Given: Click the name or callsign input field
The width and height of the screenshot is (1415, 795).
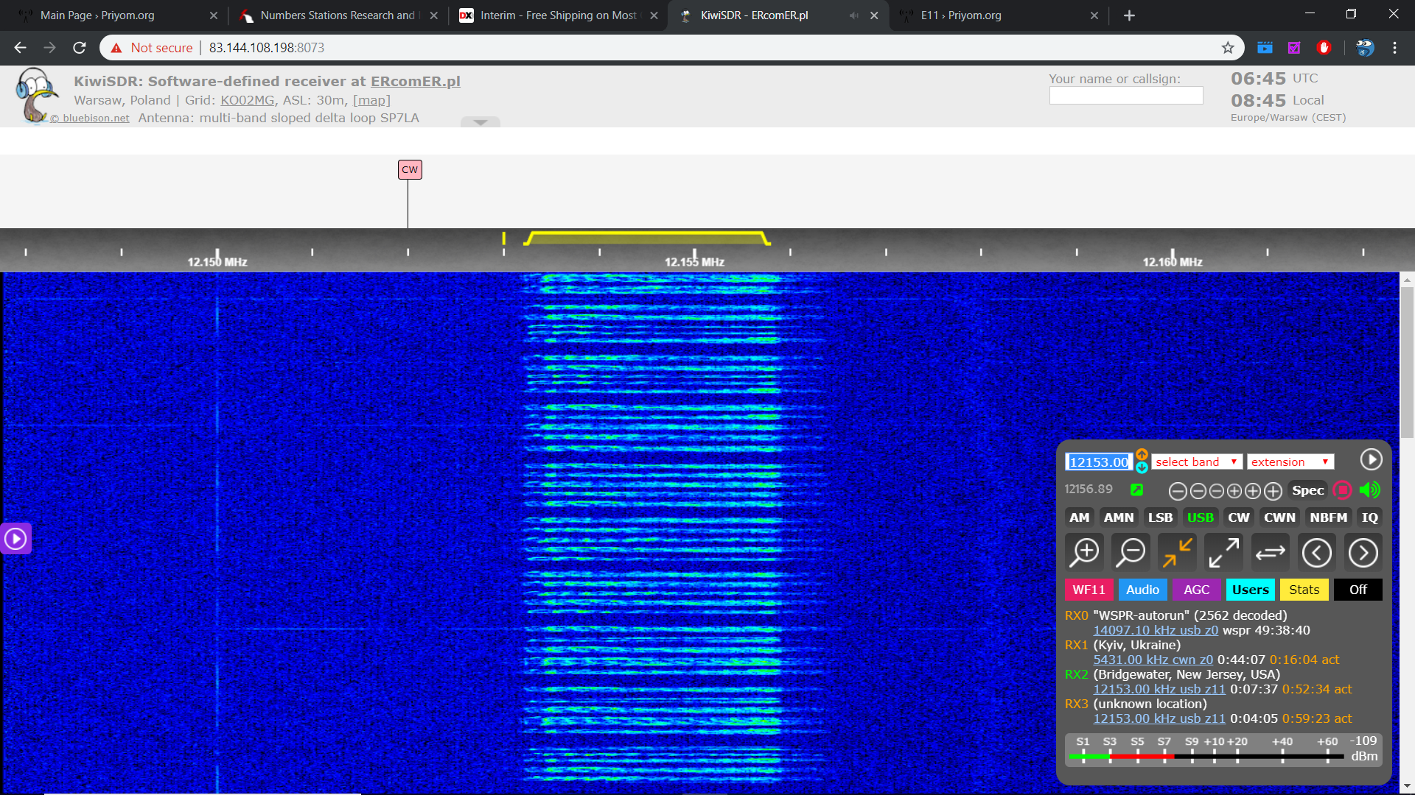Looking at the screenshot, I should coord(1125,96).
